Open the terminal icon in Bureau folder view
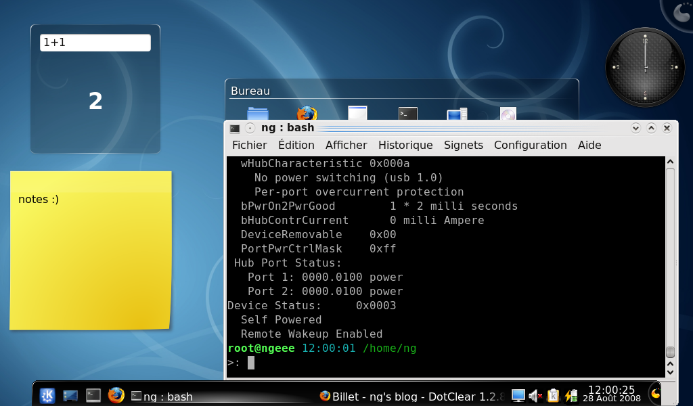The height and width of the screenshot is (406, 693). point(408,113)
